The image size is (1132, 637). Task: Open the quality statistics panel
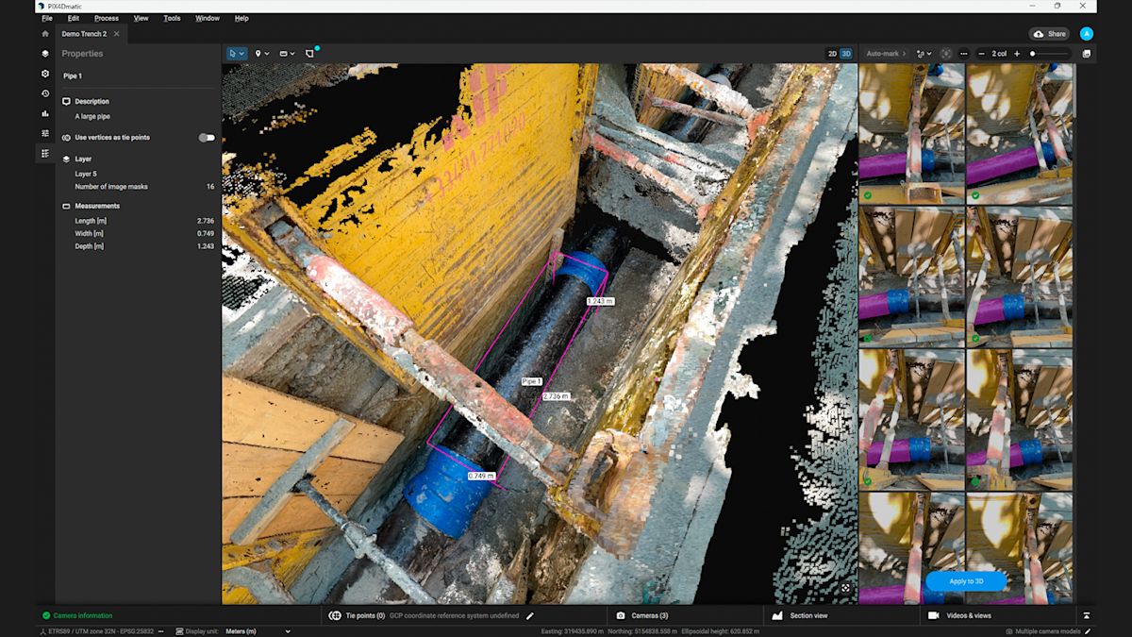[x=44, y=113]
